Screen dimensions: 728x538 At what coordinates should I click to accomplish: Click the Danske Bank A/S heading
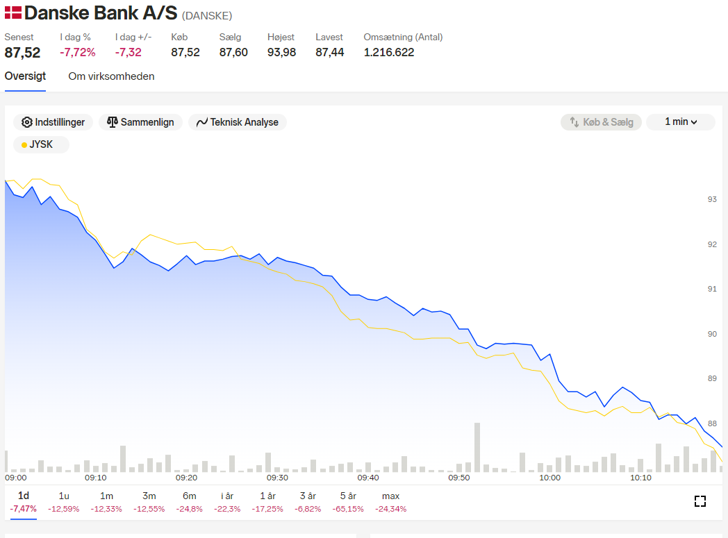click(x=101, y=13)
